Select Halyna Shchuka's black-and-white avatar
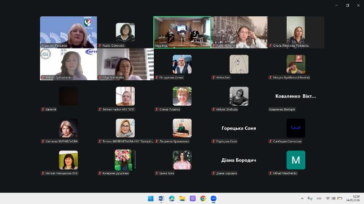 [x=239, y=96]
